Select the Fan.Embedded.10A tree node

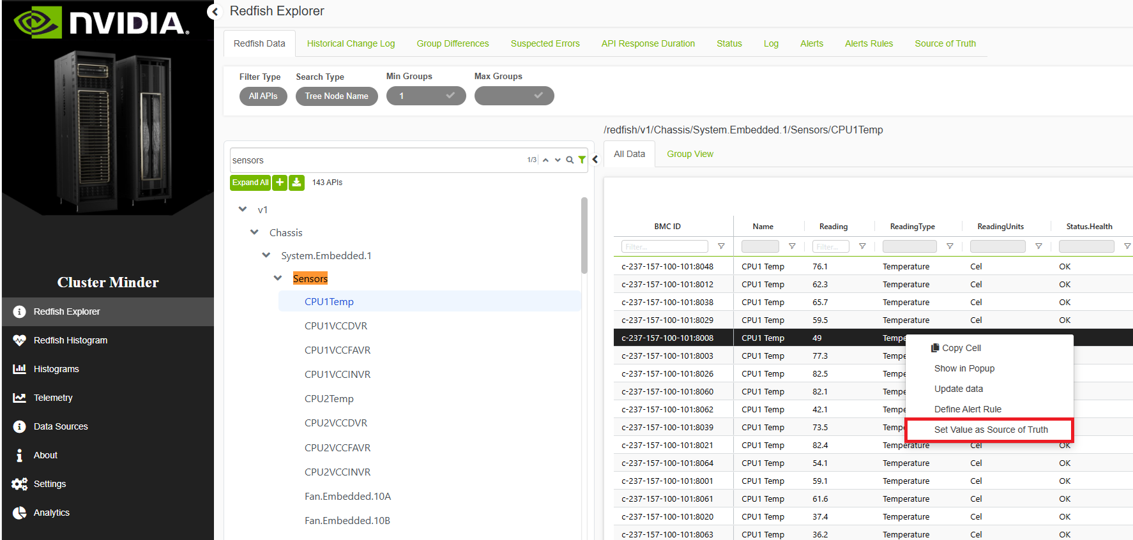coord(347,496)
